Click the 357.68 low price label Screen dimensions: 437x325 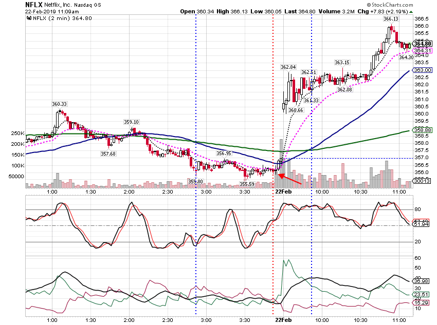108,154
